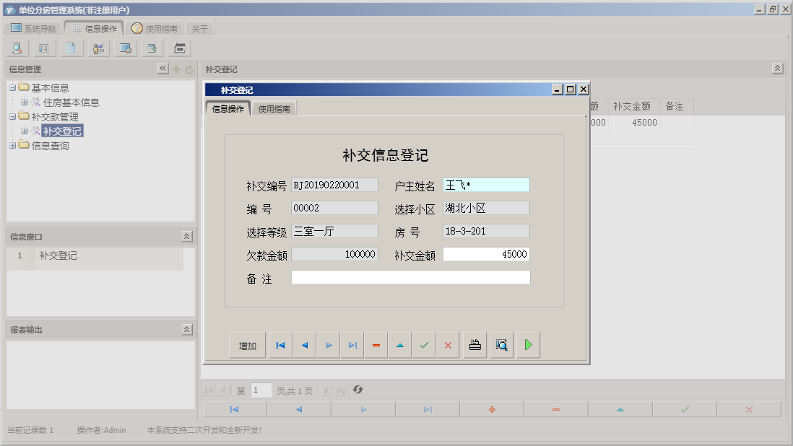
Task: Jump to the first record in the dialog
Action: pyautogui.click(x=280, y=345)
